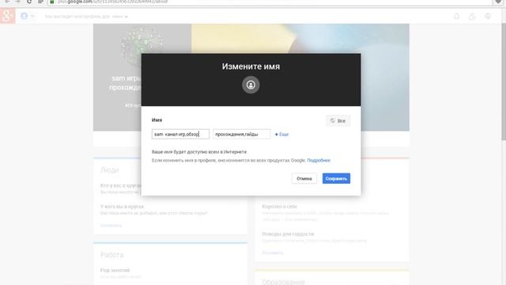506x285 pixels.
Task: Open the notifications bell icon
Action: [x=457, y=16]
